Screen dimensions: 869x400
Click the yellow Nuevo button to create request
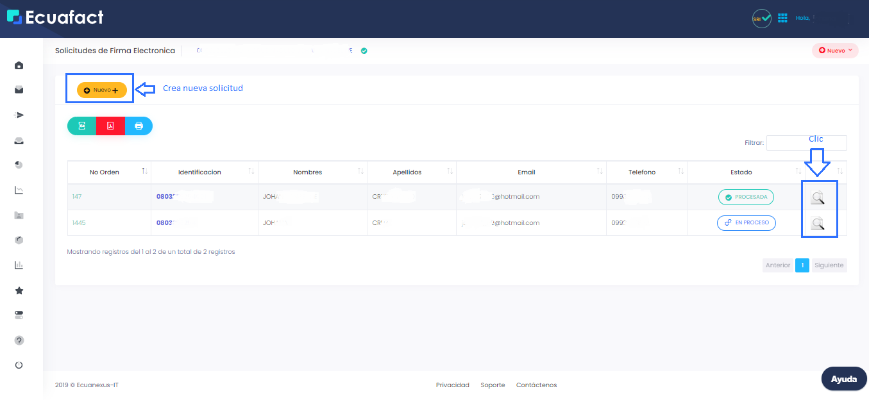click(x=101, y=90)
